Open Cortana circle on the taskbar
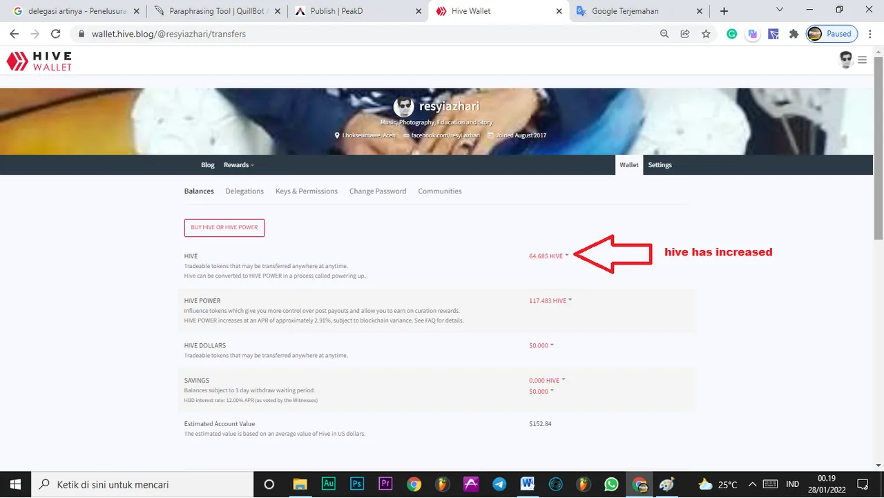Screen dimensions: 884x498 pyautogui.click(x=269, y=484)
